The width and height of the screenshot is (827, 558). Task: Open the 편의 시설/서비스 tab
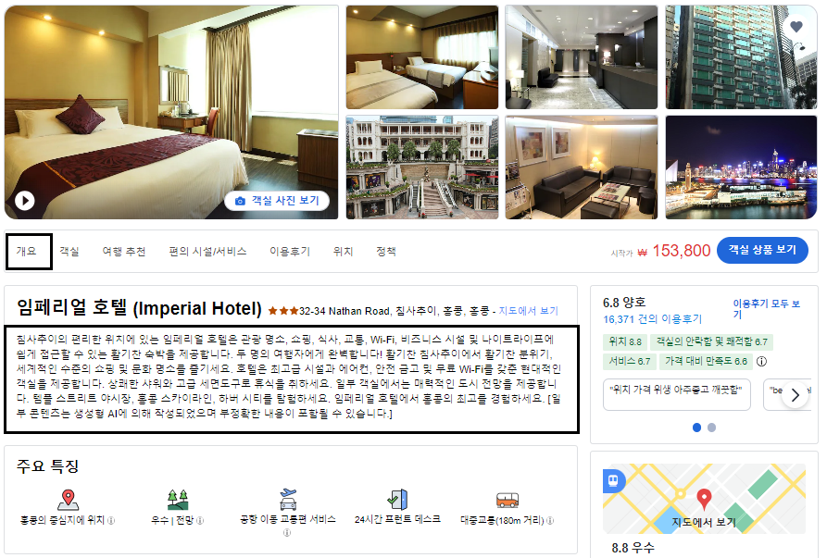(207, 252)
